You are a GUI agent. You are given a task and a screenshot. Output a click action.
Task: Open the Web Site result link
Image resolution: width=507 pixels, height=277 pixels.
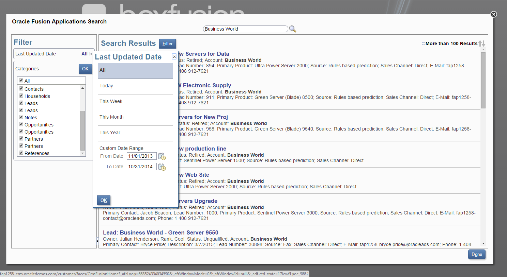[193, 175]
